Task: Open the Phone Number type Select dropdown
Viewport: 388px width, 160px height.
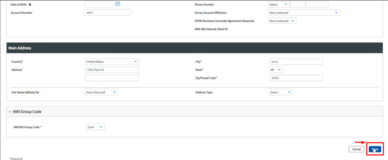Action: [278, 5]
